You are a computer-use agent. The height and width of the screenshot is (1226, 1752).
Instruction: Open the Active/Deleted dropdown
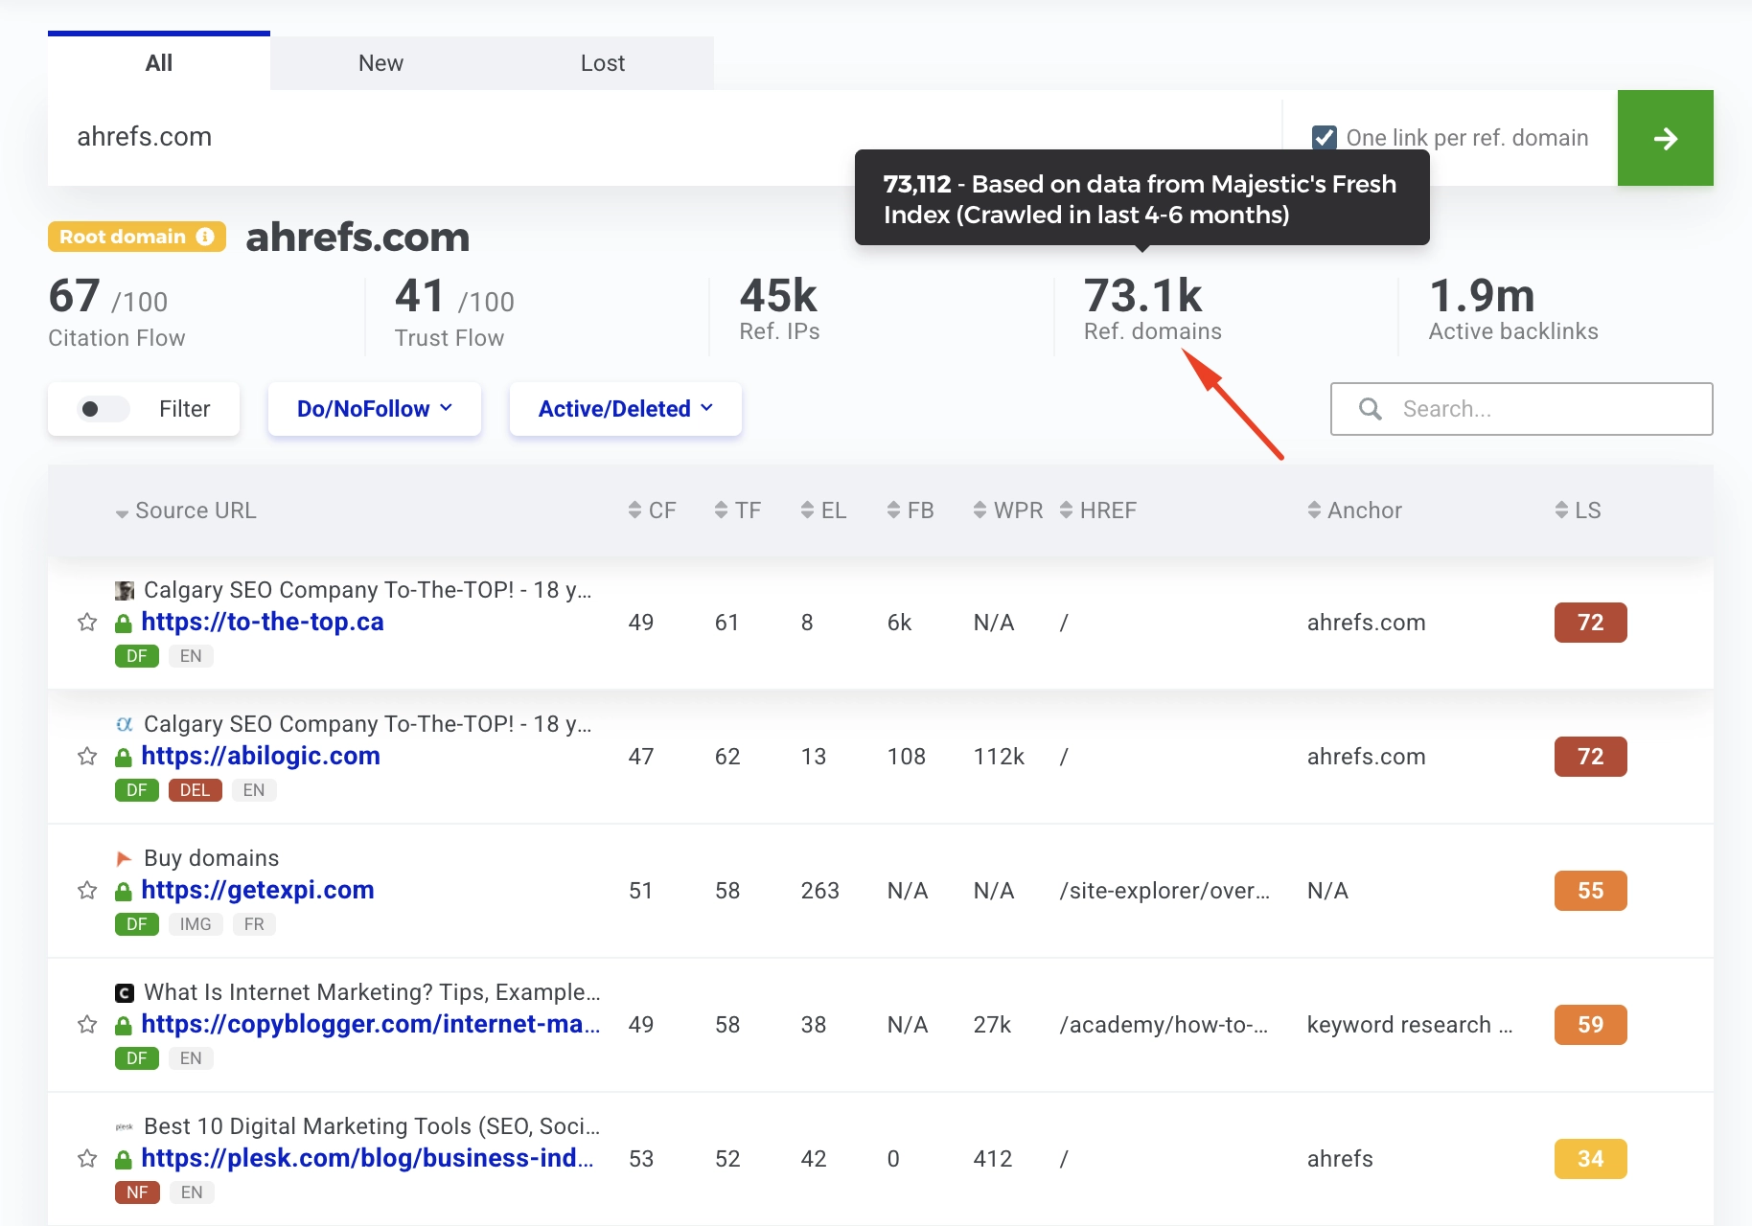625,409
